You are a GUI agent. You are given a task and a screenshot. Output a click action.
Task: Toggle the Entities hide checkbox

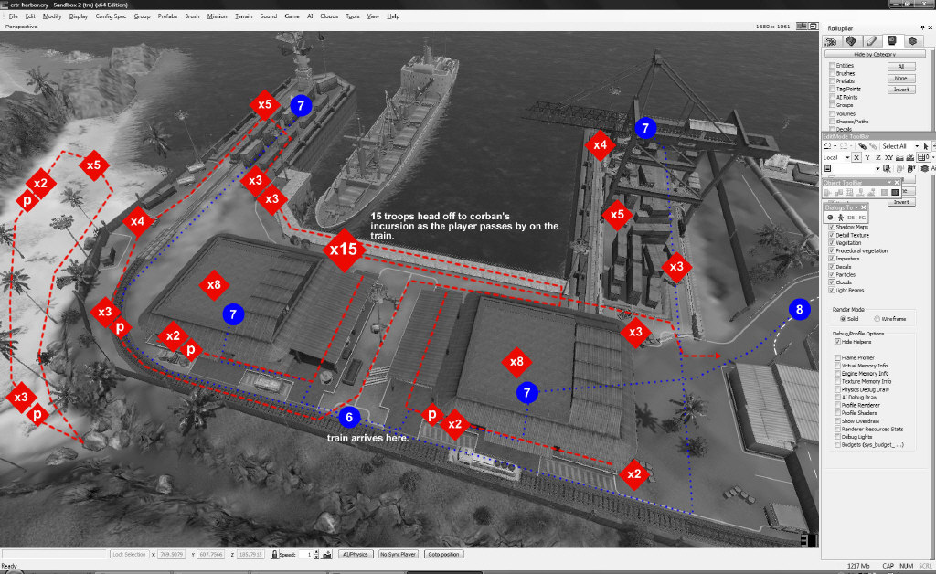click(832, 66)
